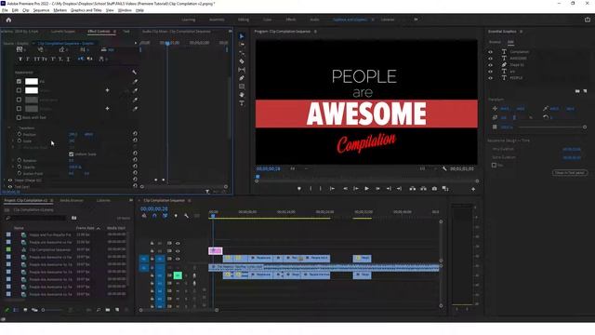
Task: Step forward one frame in Program monitor
Action: point(377,188)
